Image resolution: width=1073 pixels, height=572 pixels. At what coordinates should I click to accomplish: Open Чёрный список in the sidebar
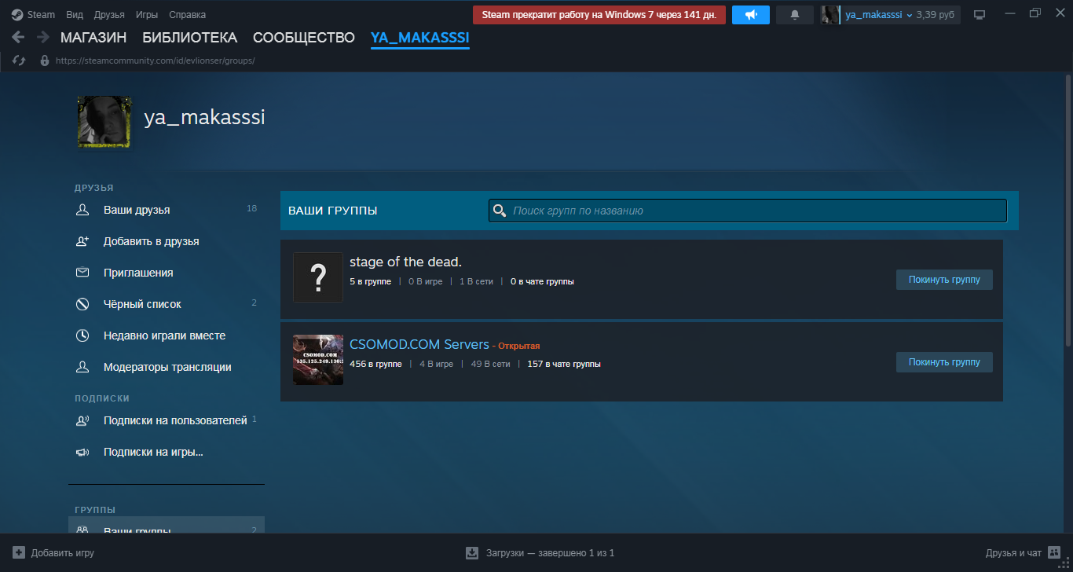(142, 304)
